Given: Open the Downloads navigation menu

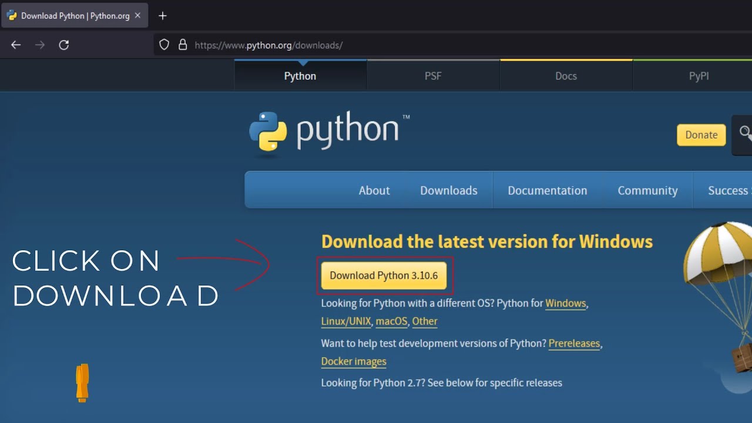Looking at the screenshot, I should tap(448, 190).
